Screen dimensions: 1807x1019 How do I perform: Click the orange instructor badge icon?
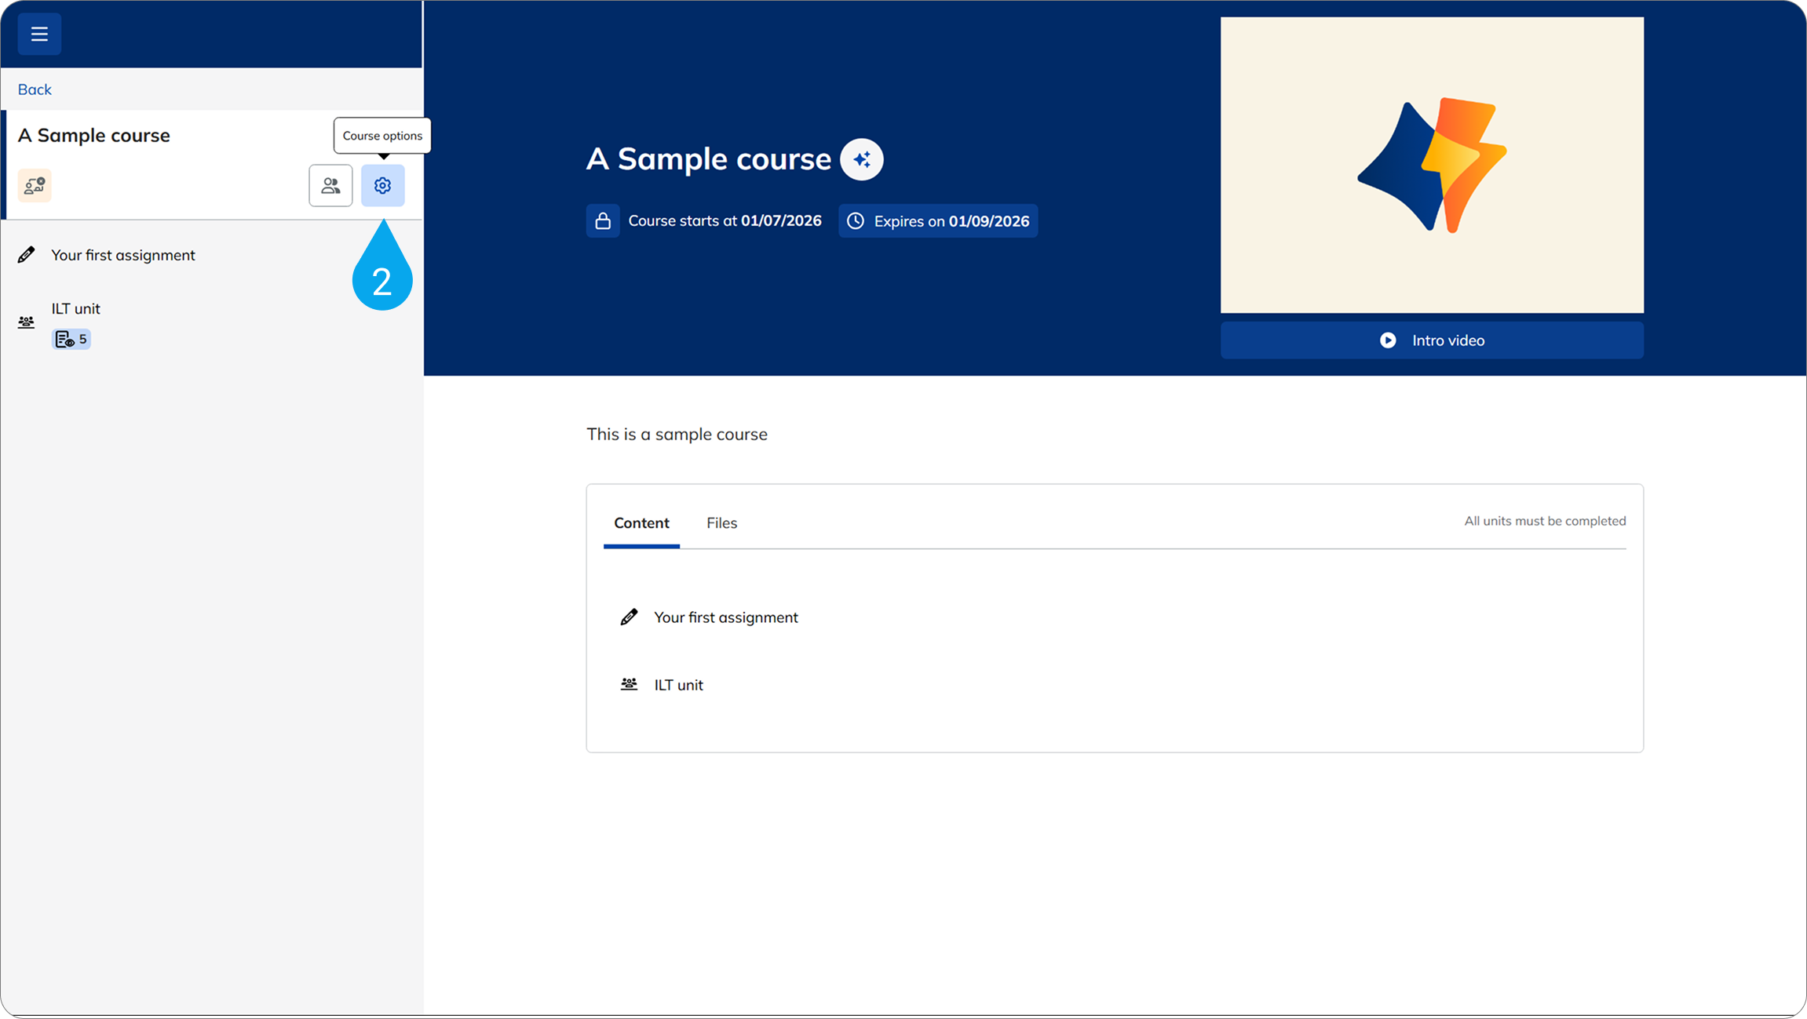coord(35,186)
